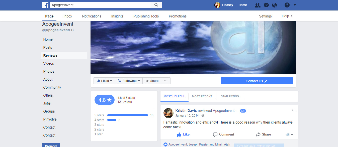
Task: Click the search magnifier icon
Action: coord(156,5)
